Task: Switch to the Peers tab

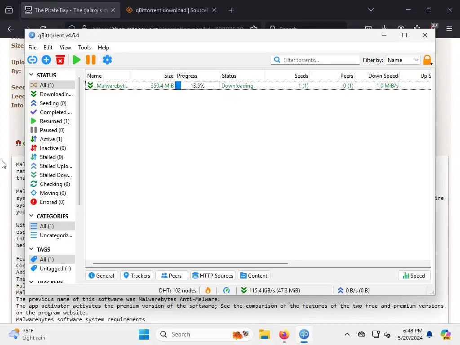Action: coord(171,276)
